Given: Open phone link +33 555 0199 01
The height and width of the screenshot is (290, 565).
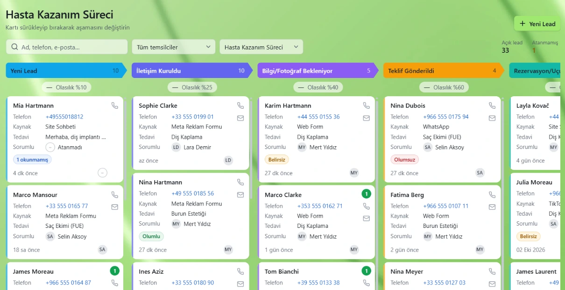Looking at the screenshot, I should pyautogui.click(x=192, y=117).
